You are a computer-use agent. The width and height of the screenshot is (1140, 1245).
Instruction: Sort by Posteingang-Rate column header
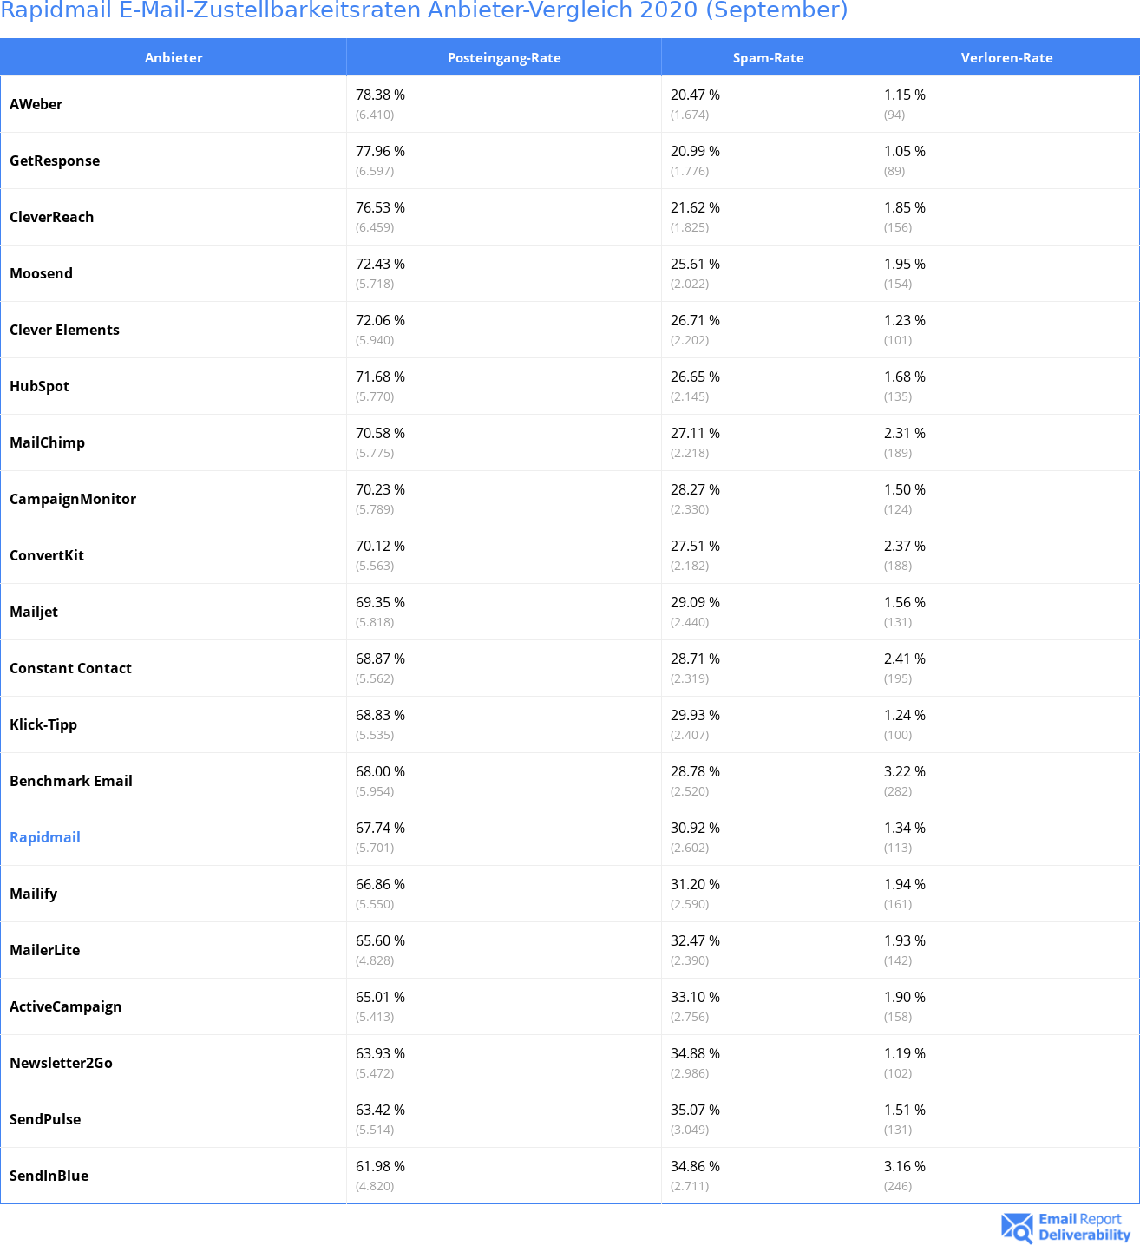(504, 58)
